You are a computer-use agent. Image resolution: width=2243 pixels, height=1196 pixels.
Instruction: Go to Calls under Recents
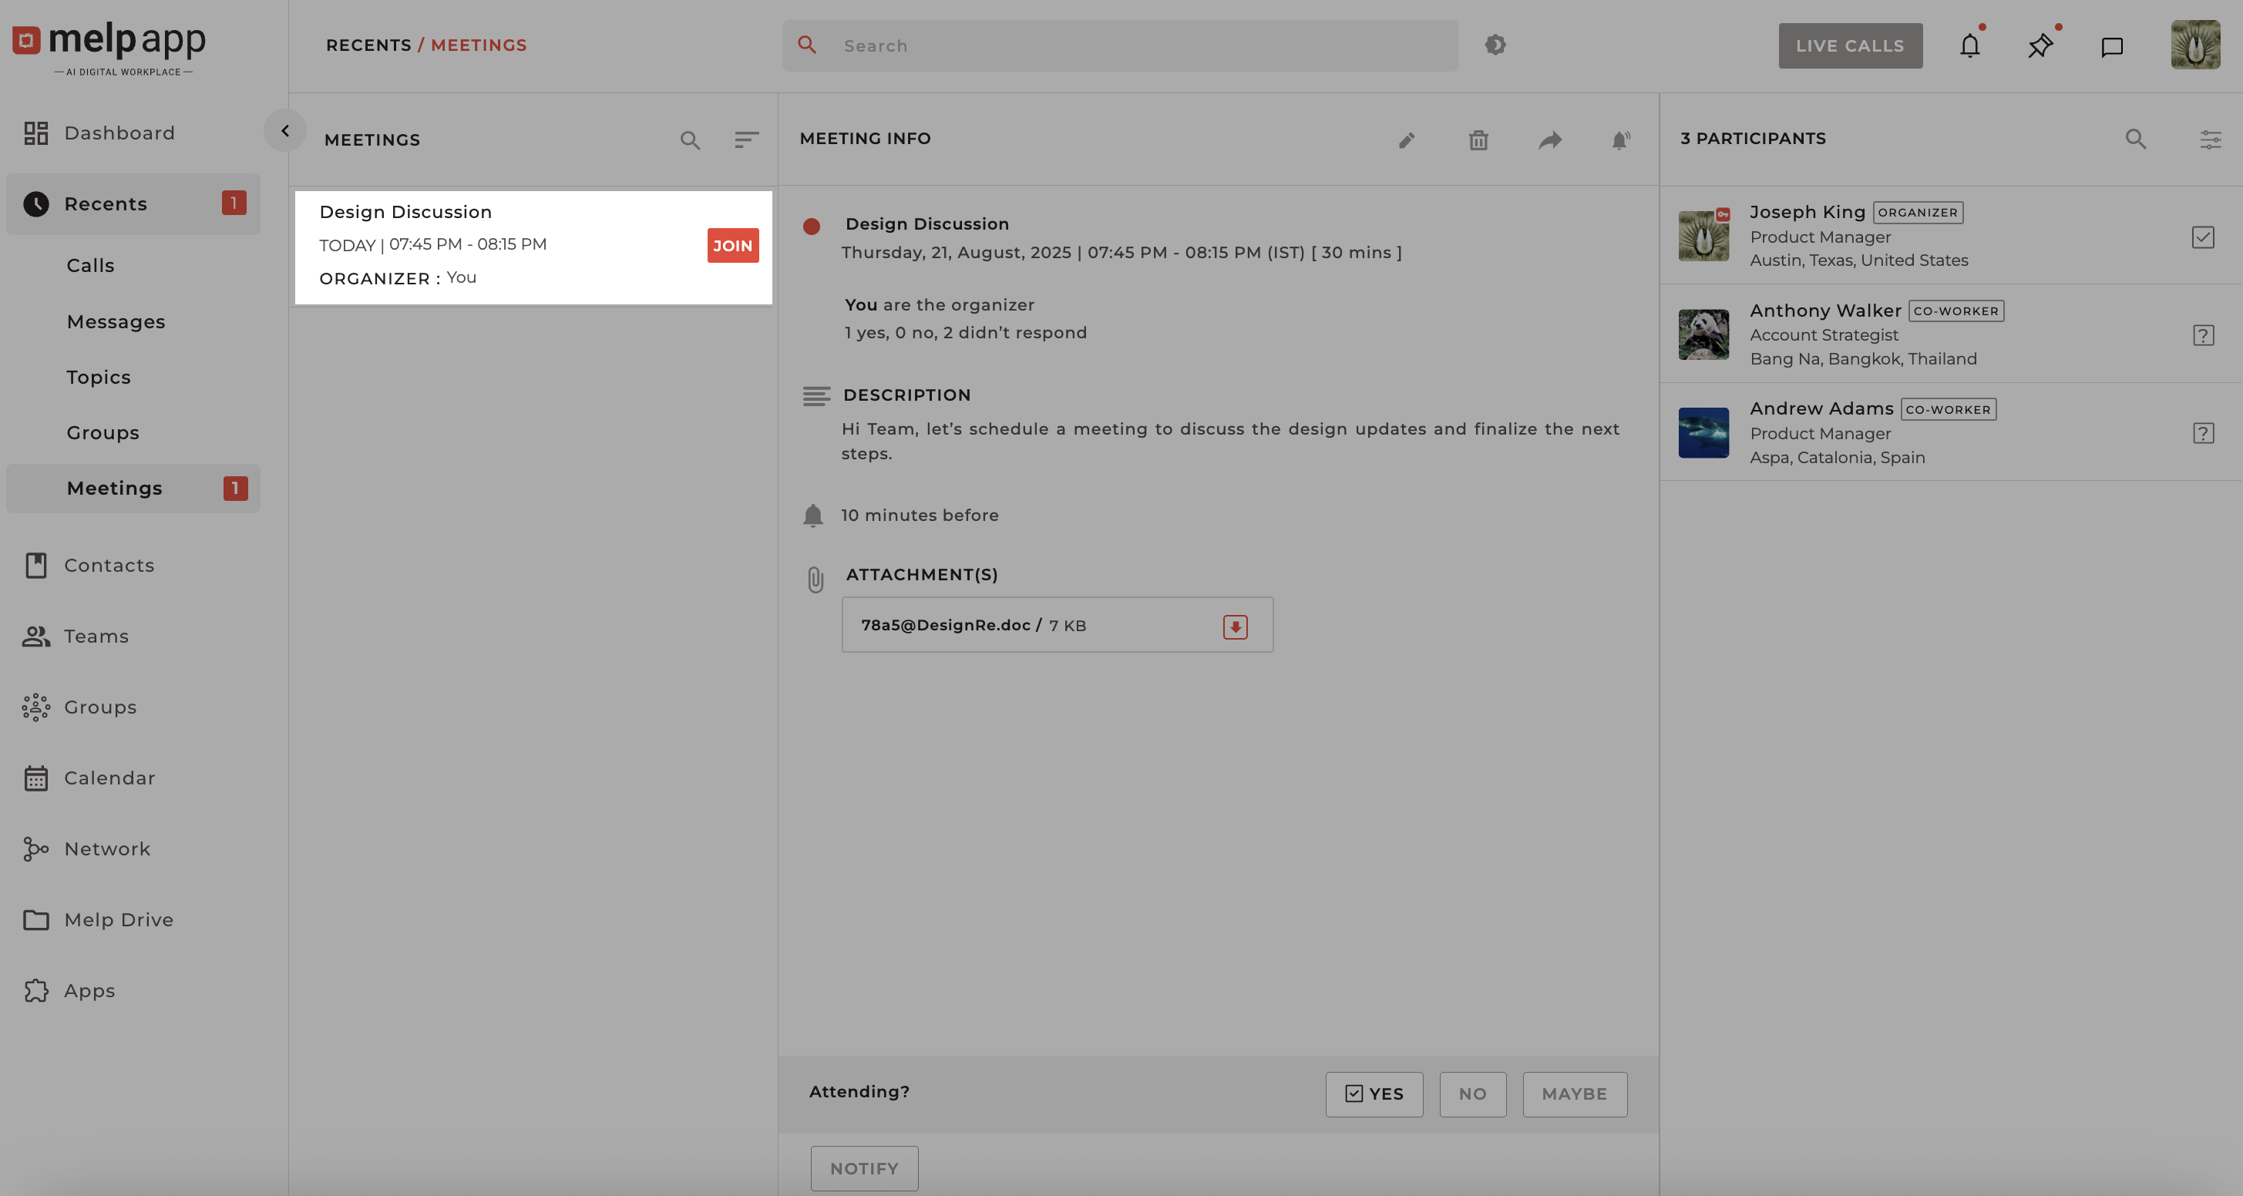(x=90, y=266)
